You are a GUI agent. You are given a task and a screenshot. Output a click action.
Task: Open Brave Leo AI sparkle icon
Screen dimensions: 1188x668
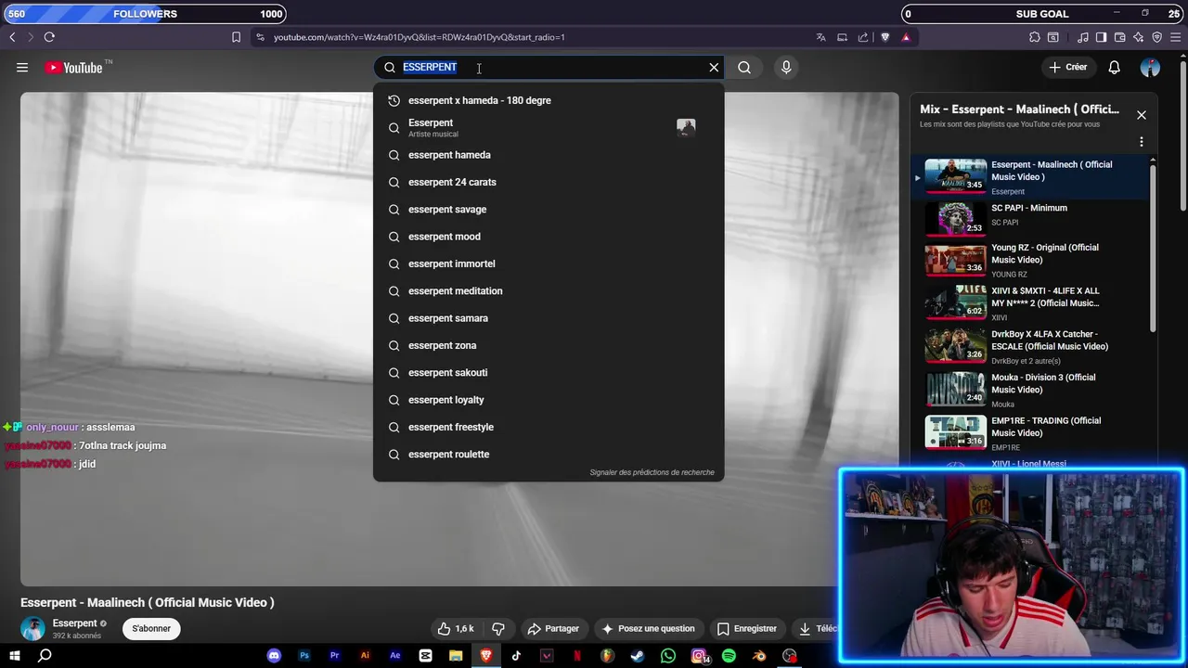coord(1139,37)
